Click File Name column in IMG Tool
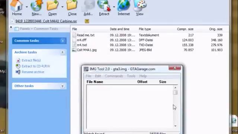This screenshot has width=238, height=134. (x=95, y=82)
